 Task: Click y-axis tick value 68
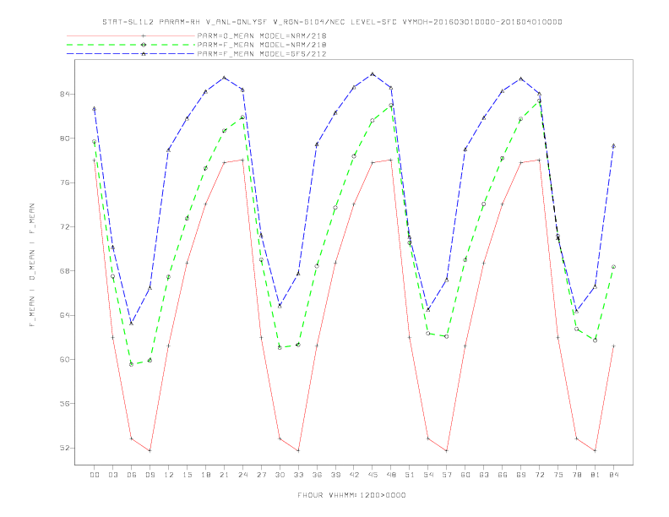coord(65,271)
